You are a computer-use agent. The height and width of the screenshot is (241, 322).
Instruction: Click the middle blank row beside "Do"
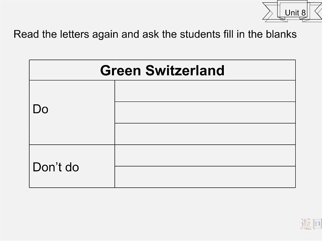pos(205,112)
